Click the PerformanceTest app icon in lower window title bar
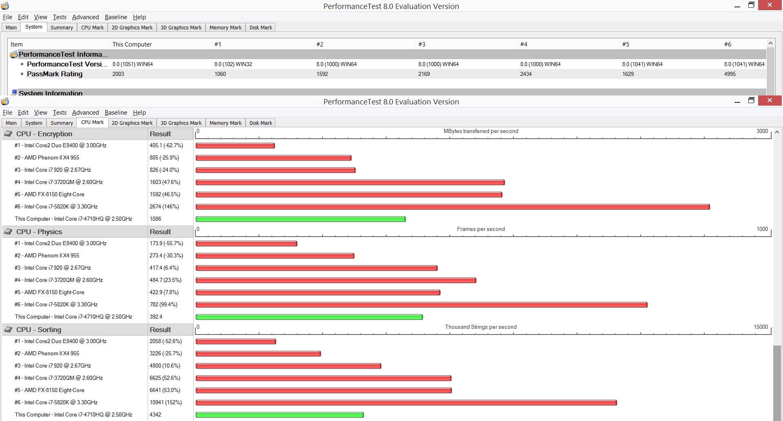The image size is (783, 421). coord(5,101)
